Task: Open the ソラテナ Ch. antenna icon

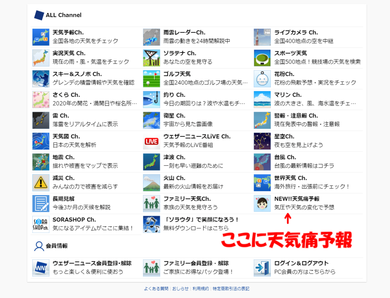Action: (x=152, y=58)
